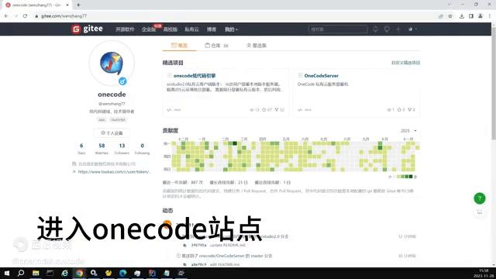Viewport: 496px width, 279px height.
Task: Bookmark this page with star icon
Action: (450, 15)
